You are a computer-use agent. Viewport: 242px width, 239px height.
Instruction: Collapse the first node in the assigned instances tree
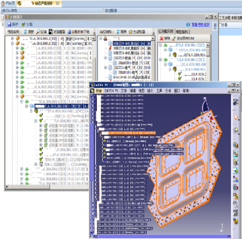click(160, 45)
